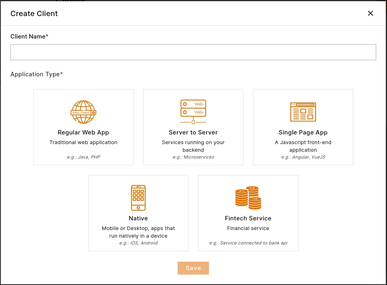Click the coin stacks icon for Fintech Service
Image resolution: width=387 pixels, height=285 pixels.
tap(248, 197)
